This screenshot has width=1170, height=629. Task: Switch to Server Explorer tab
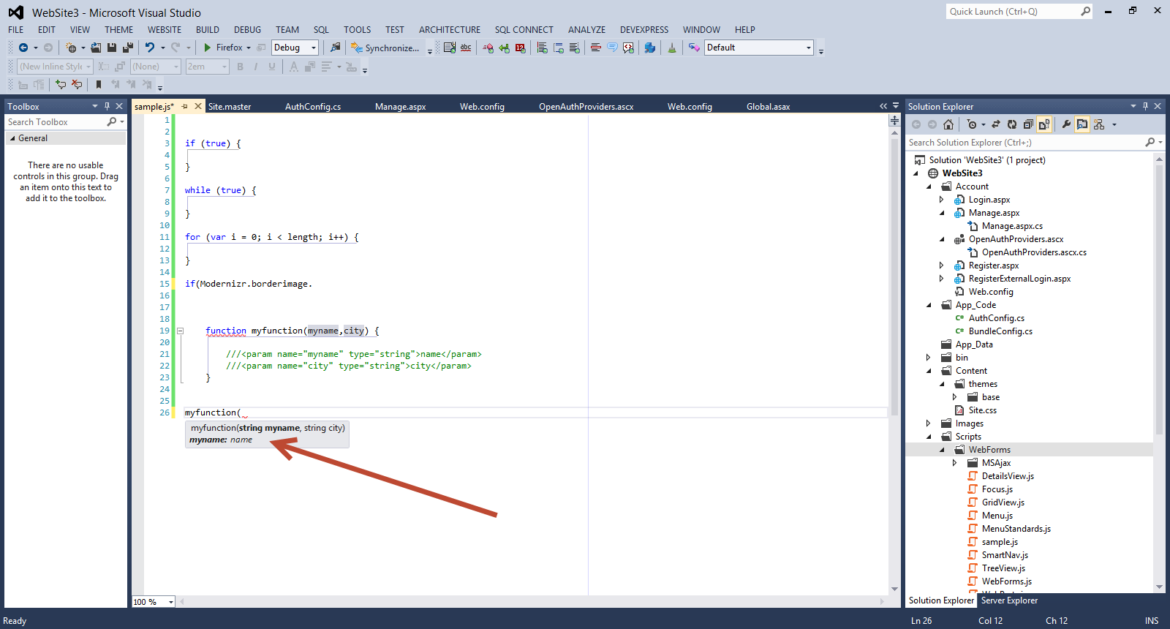pyautogui.click(x=1009, y=600)
